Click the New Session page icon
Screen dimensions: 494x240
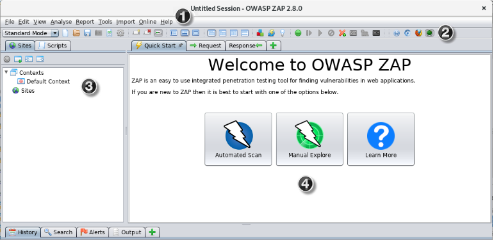[65, 33]
